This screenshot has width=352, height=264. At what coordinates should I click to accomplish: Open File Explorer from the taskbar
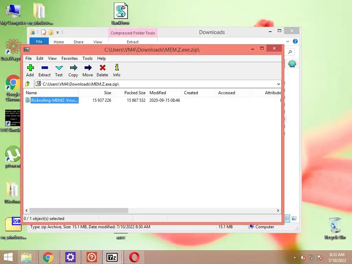click(26, 257)
